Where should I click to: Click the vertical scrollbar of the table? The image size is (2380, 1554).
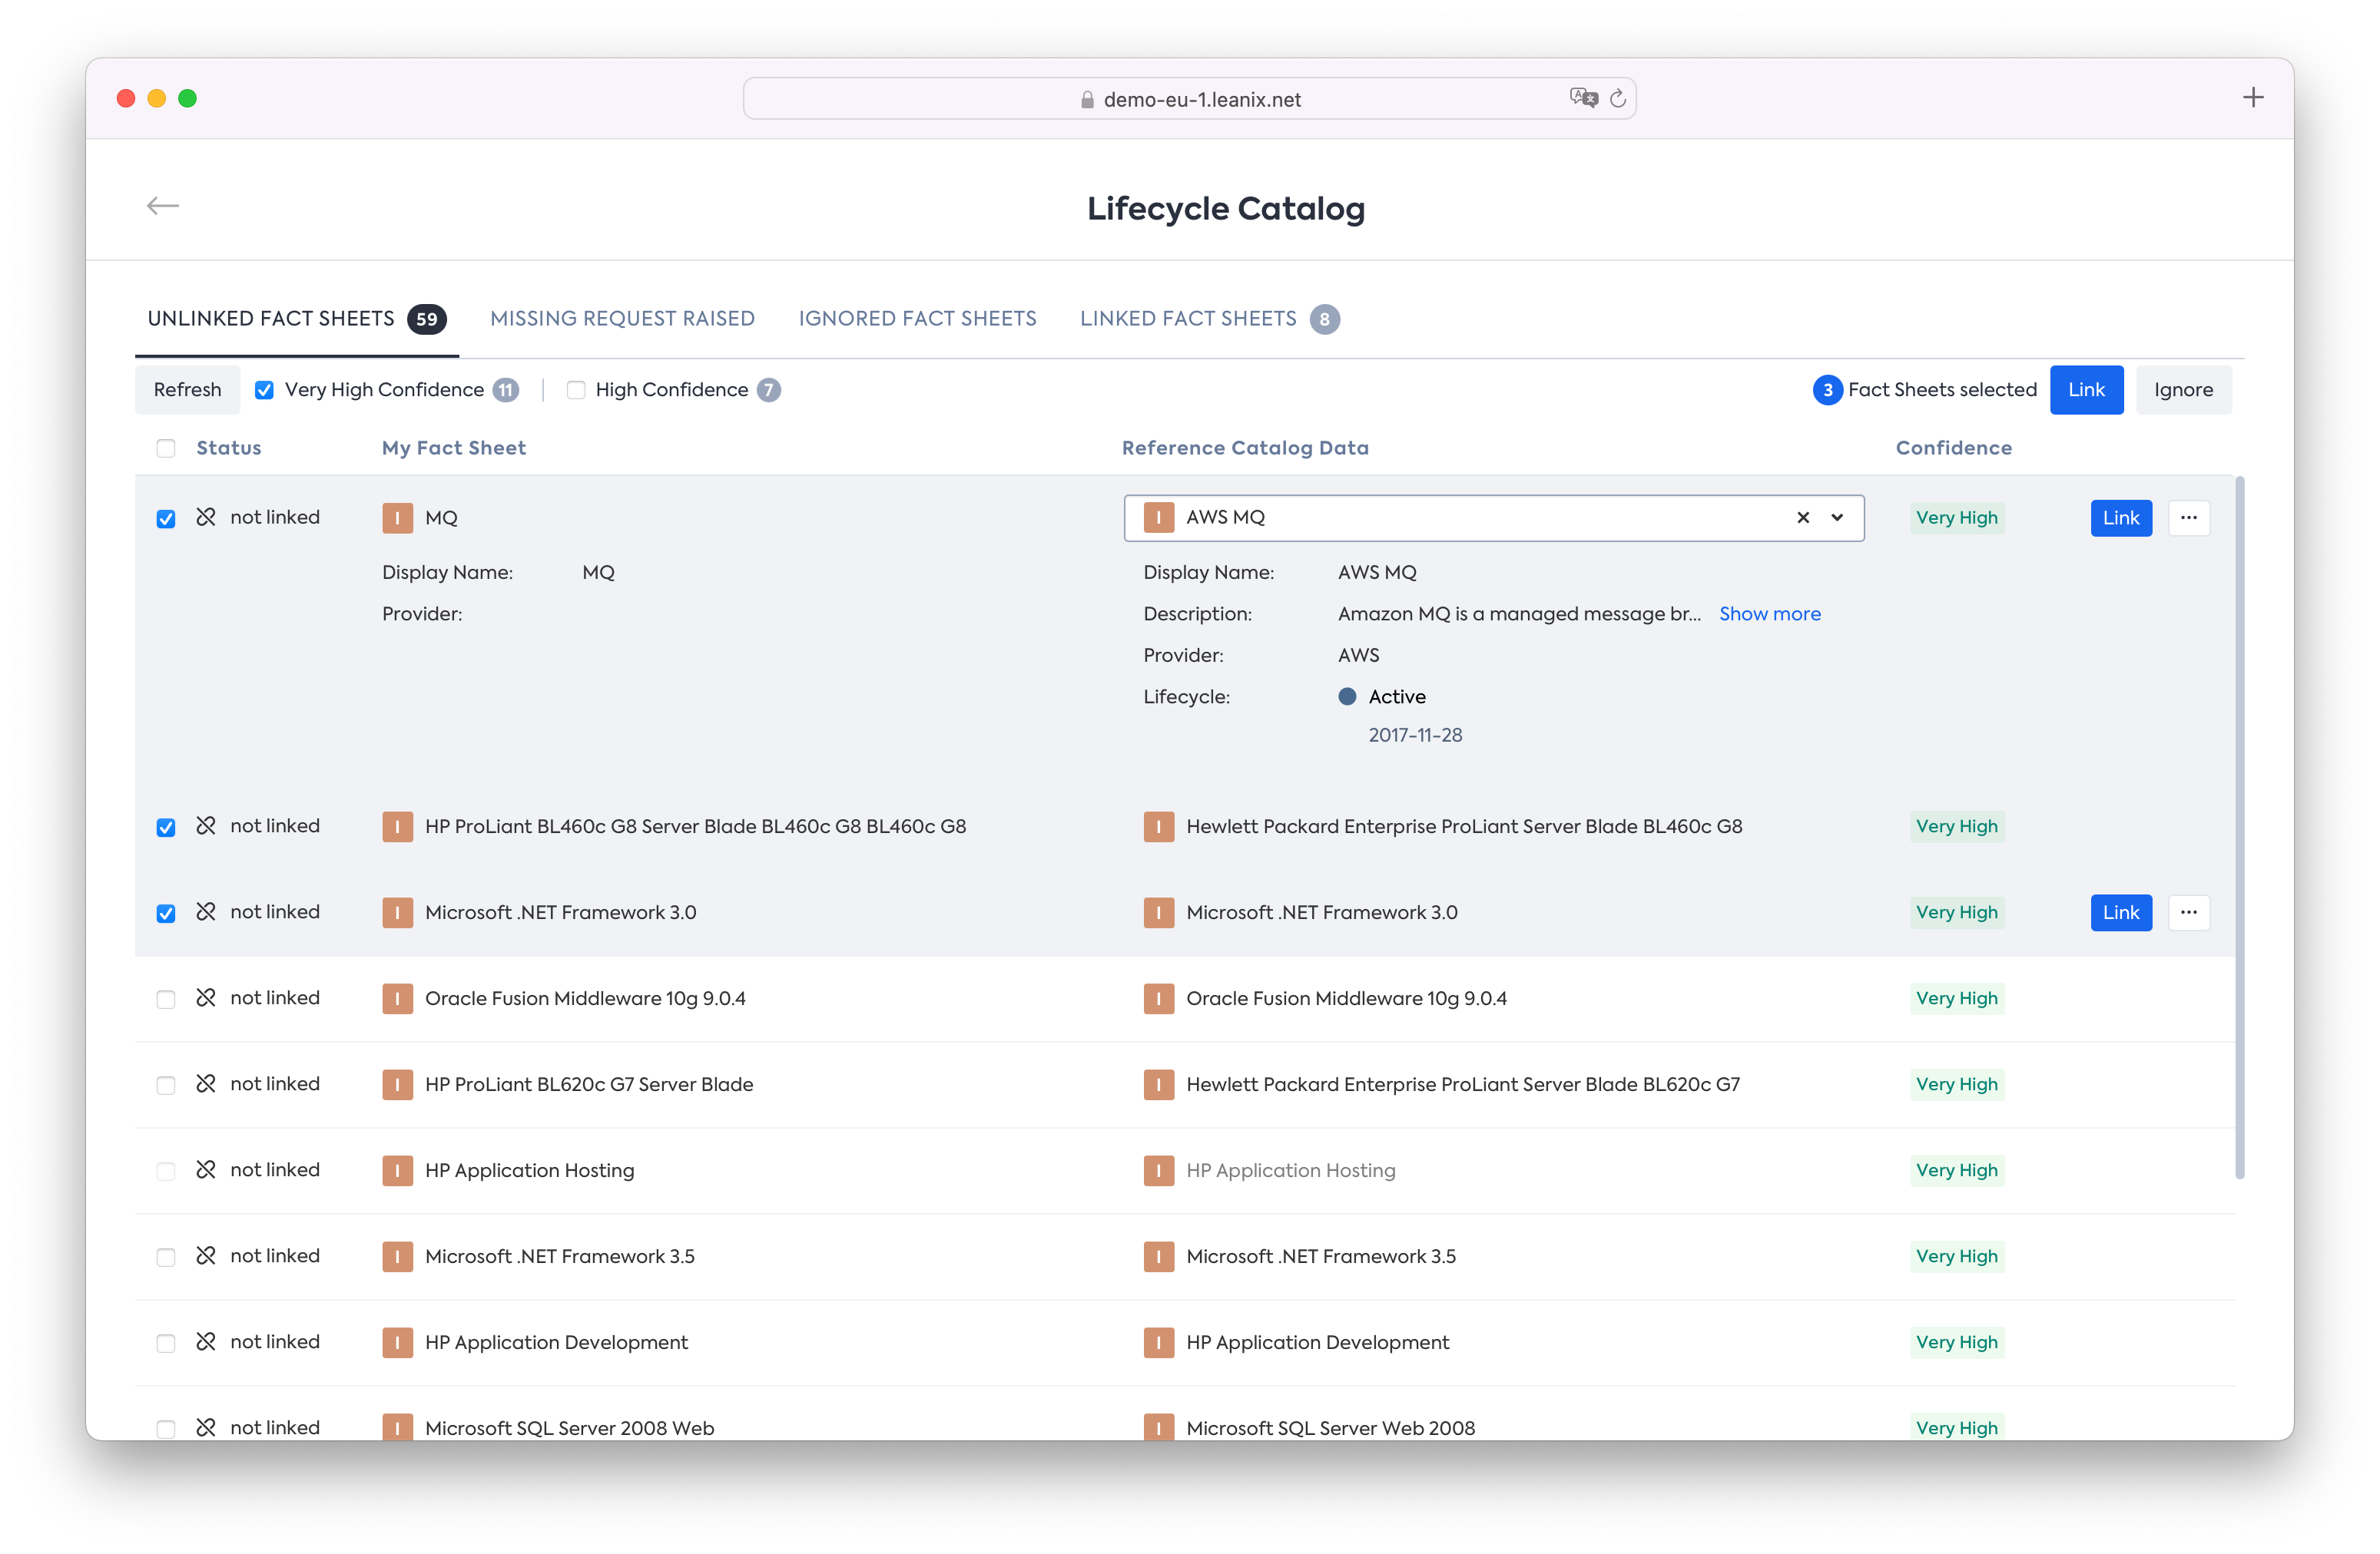(x=2239, y=828)
